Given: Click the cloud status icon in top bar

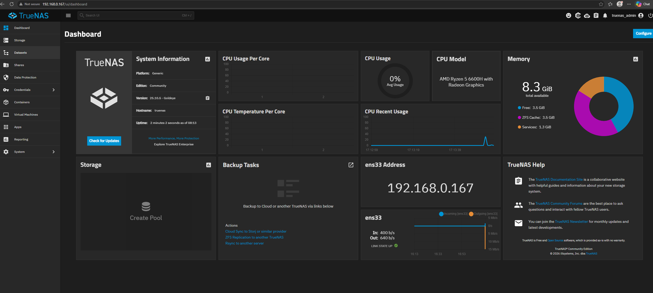Looking at the screenshot, I should [587, 15].
